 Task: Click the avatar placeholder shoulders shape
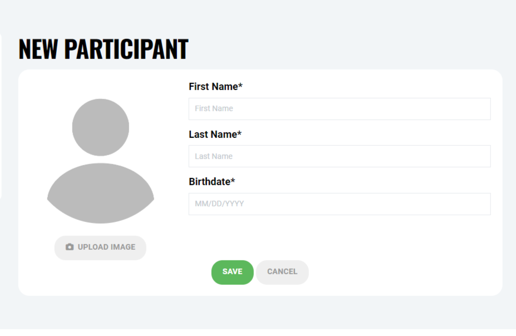pos(101,194)
